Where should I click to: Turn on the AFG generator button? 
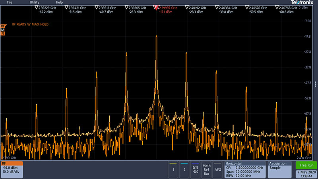[217, 169]
